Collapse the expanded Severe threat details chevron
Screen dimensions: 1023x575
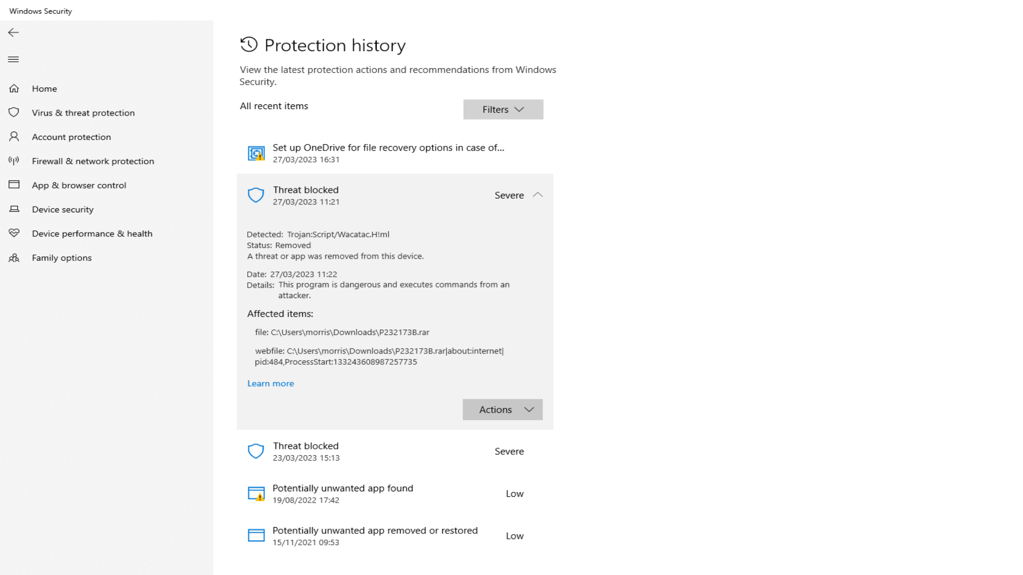coord(538,195)
